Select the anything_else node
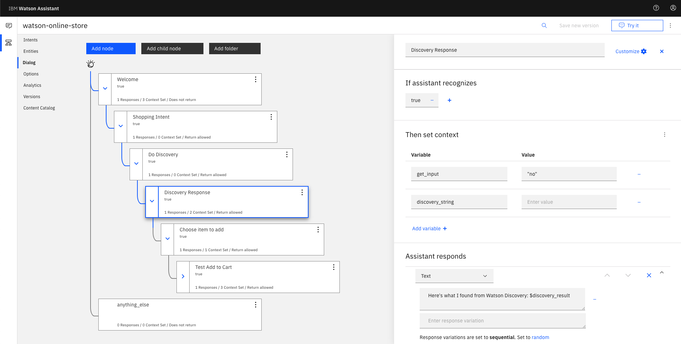The image size is (681, 344). point(180,315)
